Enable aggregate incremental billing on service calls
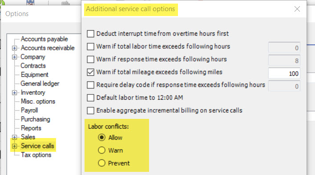 tap(91, 110)
